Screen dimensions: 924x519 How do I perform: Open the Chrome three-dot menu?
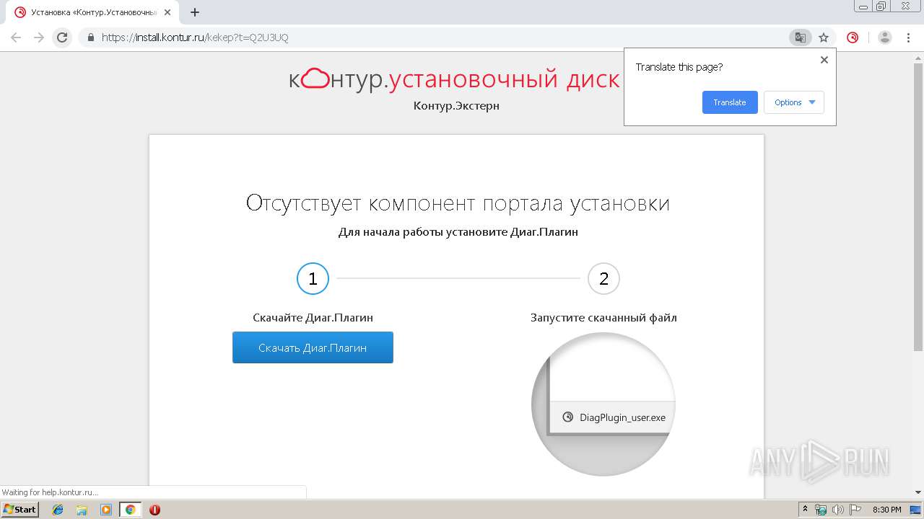pyautogui.click(x=909, y=37)
